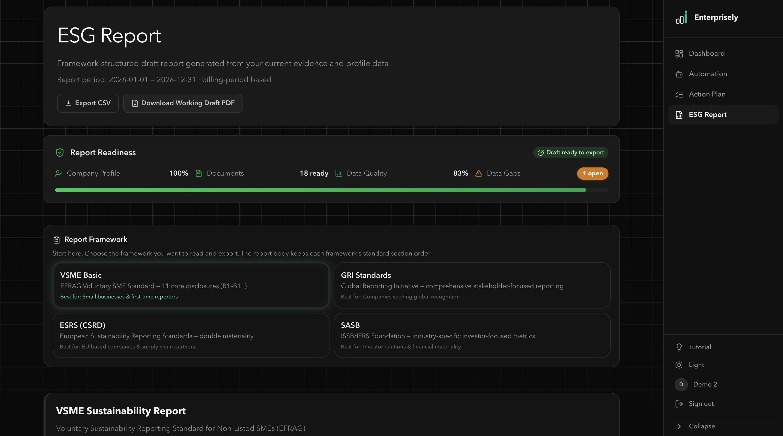
Task: Click the ESG Report document icon
Action: click(679, 114)
